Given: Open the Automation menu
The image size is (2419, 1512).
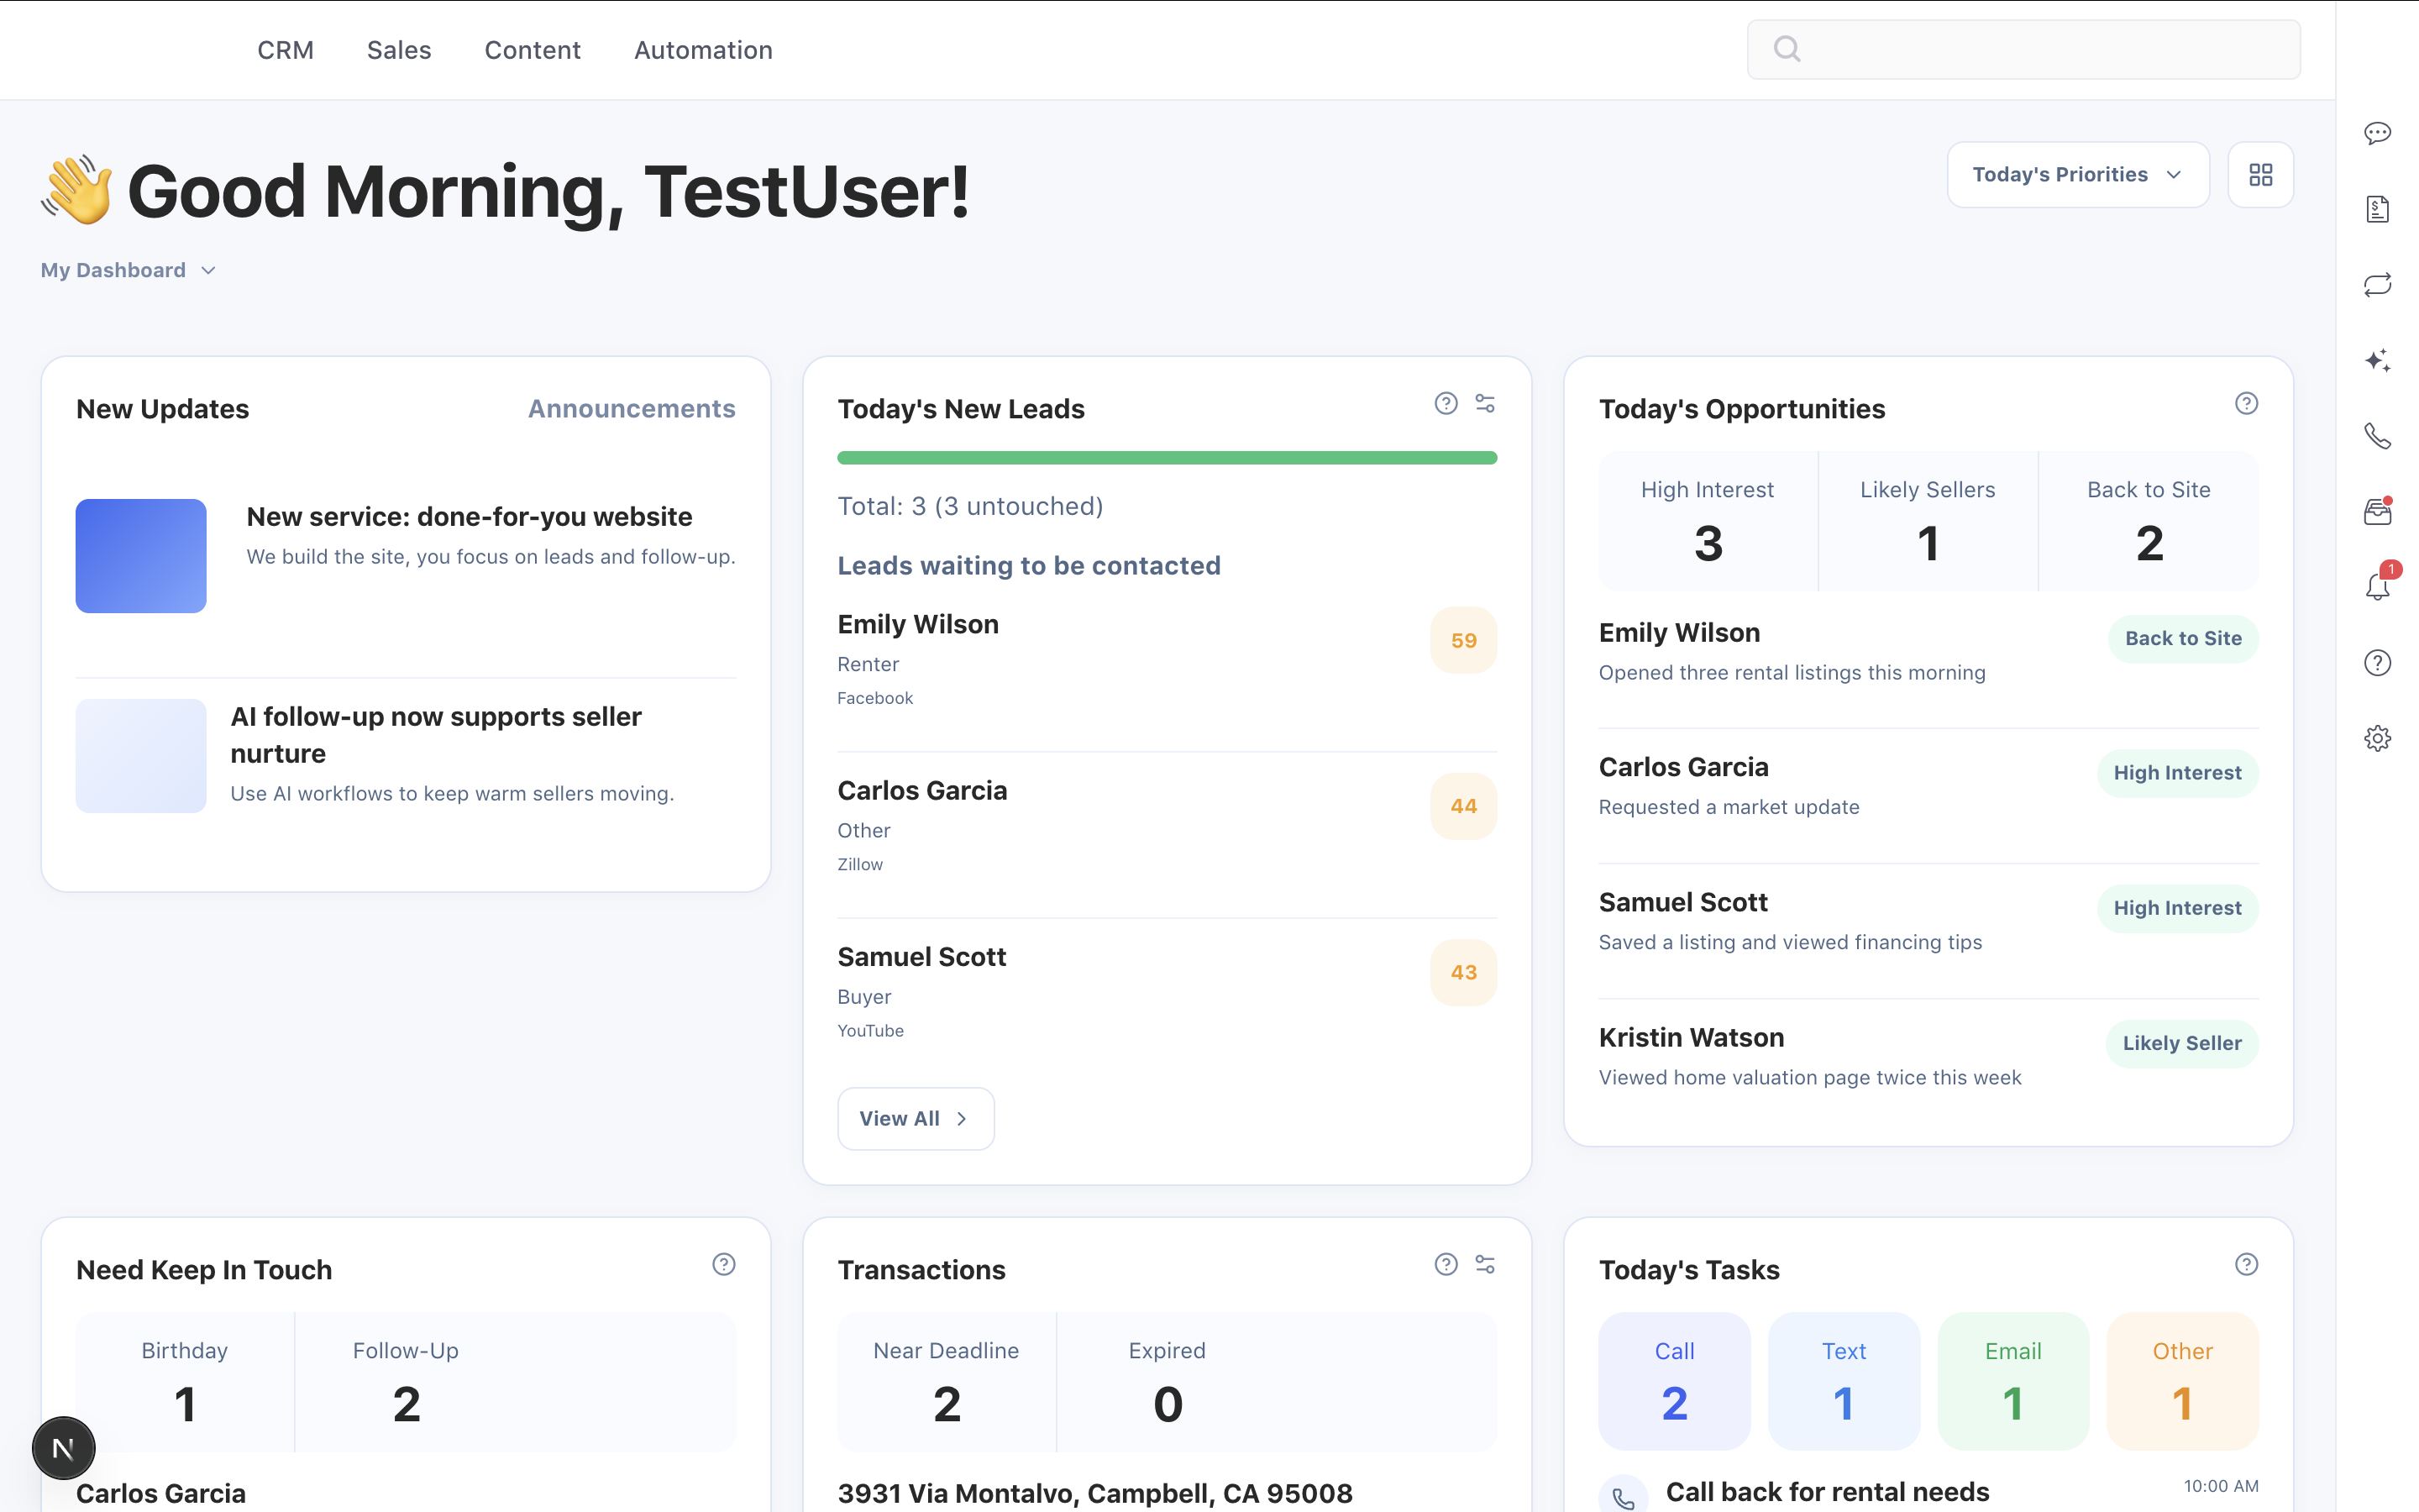Looking at the screenshot, I should point(703,50).
